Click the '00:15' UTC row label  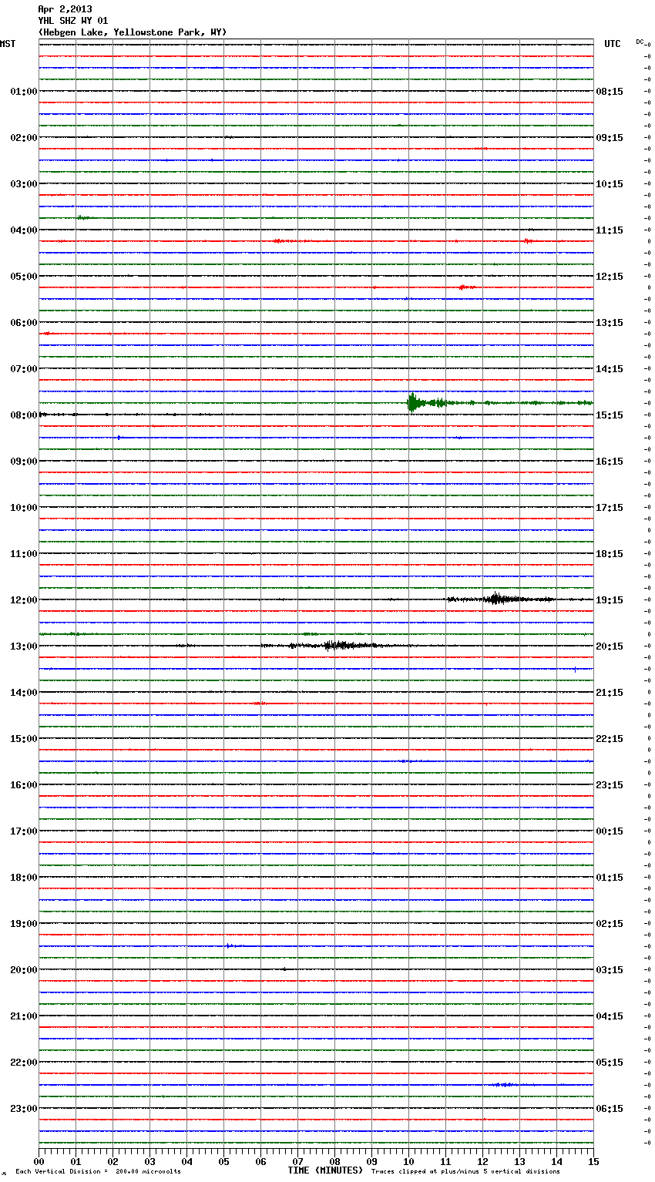point(610,831)
